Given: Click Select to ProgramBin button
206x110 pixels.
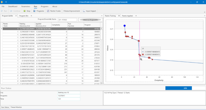Looking at the screenshot, I should 90,20.
